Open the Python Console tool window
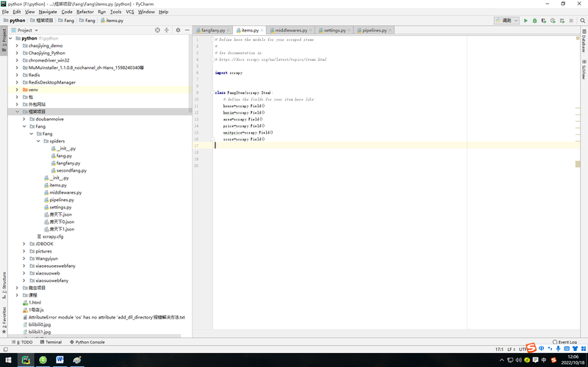The width and height of the screenshot is (588, 367). [x=87, y=342]
